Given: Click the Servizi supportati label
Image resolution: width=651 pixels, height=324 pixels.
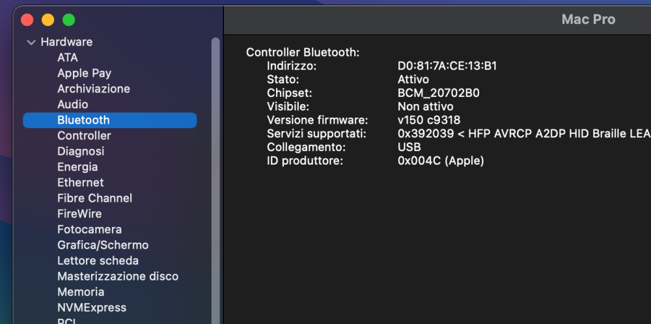Looking at the screenshot, I should point(317,133).
